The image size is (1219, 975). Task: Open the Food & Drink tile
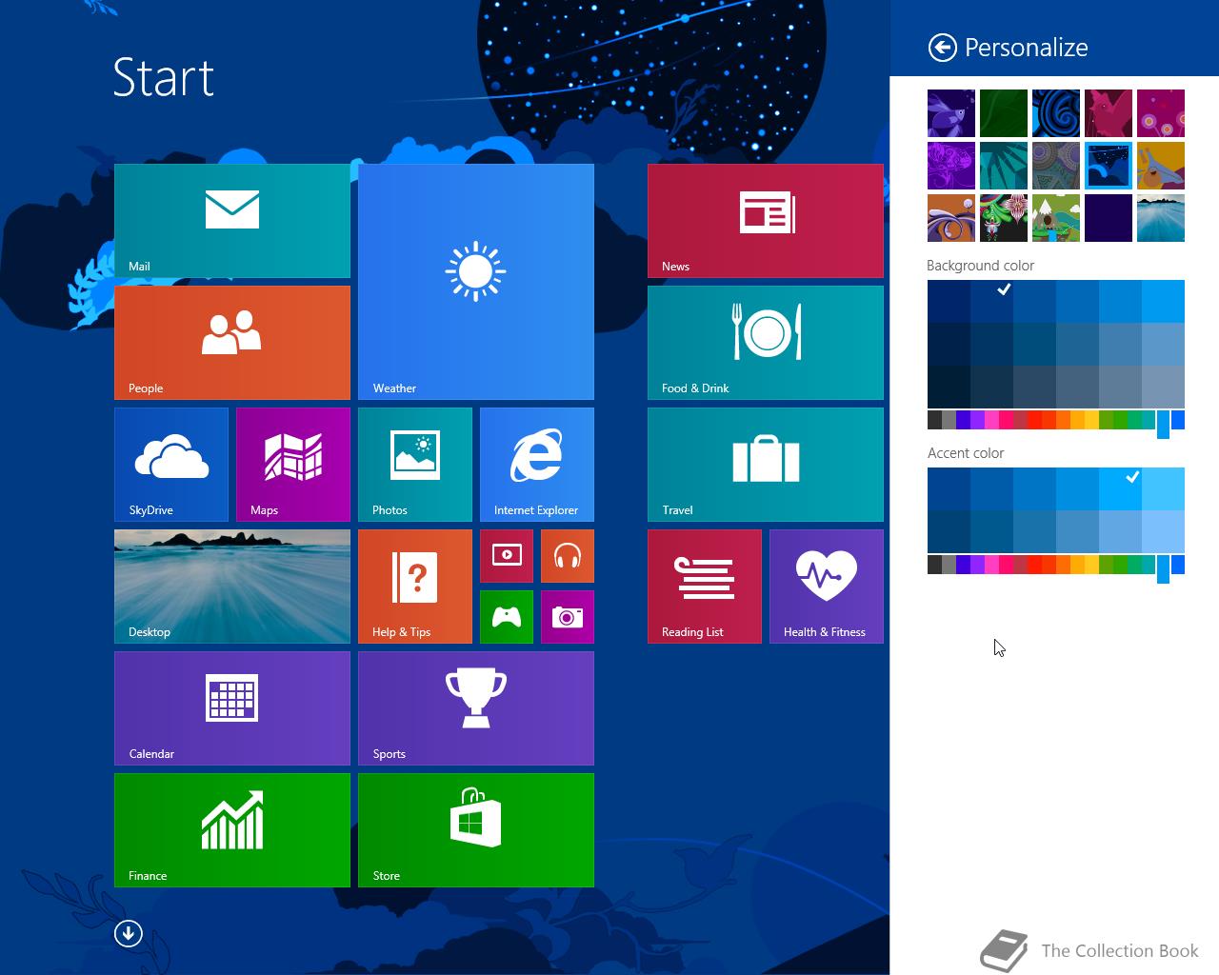766,343
